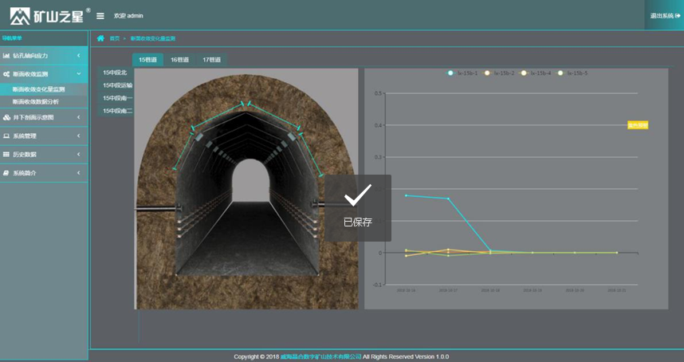Toggle the lx-15b-2 legend series

[498, 73]
